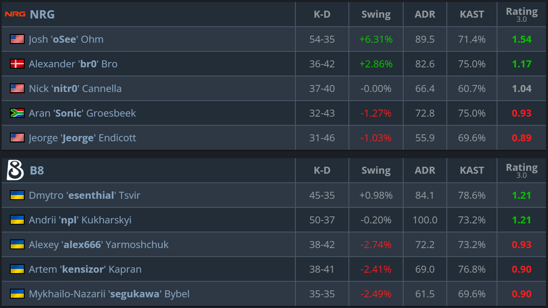Click the Ukrainian flag beside segukawa
Screen dimensions: 548x308
tap(17, 294)
